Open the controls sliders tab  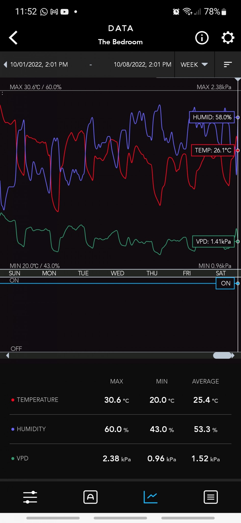[30, 497]
